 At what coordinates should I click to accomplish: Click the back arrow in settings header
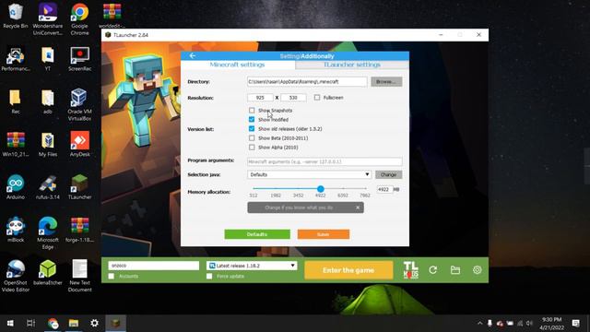193,55
